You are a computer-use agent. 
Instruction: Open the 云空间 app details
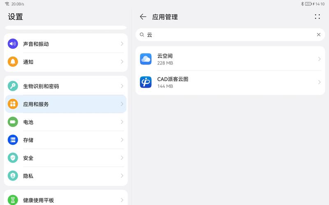click(230, 59)
